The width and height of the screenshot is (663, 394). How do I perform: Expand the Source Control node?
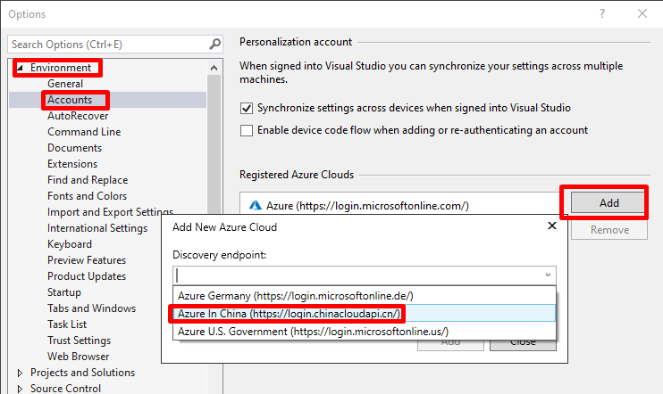[20, 389]
